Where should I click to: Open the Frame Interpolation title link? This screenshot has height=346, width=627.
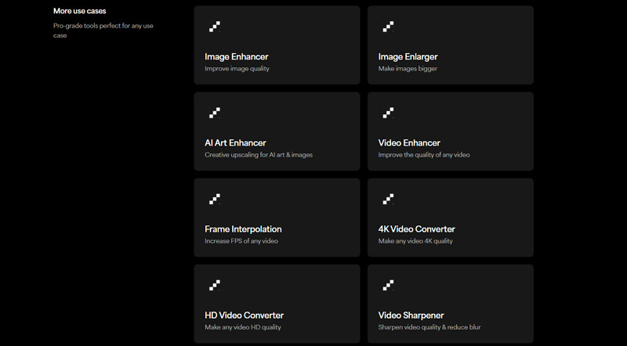coord(243,229)
